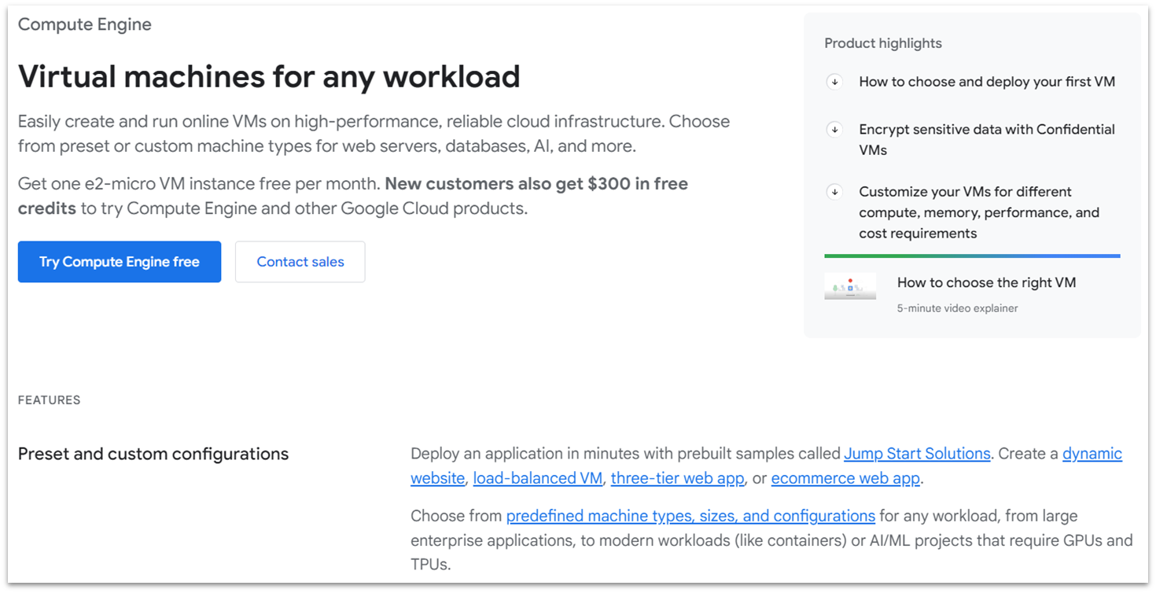Open the ecommerce web app link

[845, 478]
